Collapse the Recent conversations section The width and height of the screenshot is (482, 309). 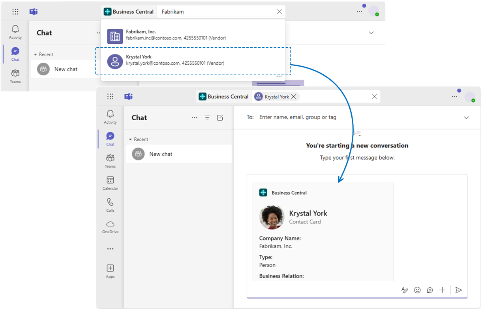pos(131,139)
